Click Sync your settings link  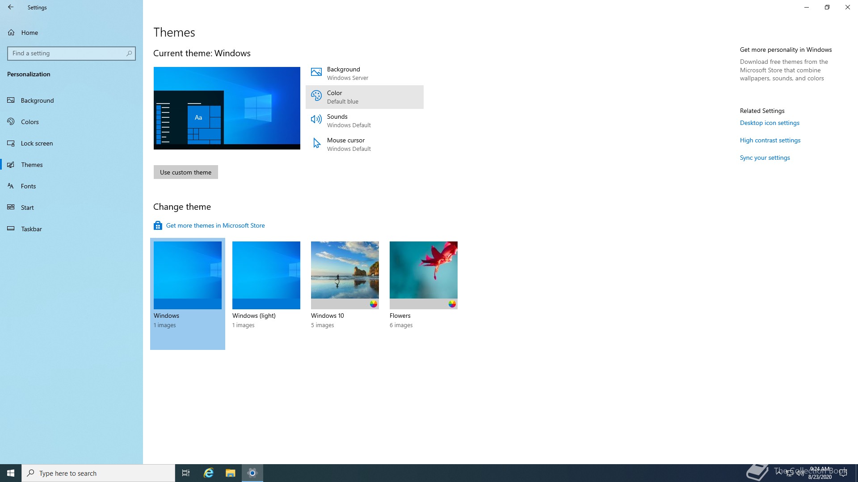point(765,158)
